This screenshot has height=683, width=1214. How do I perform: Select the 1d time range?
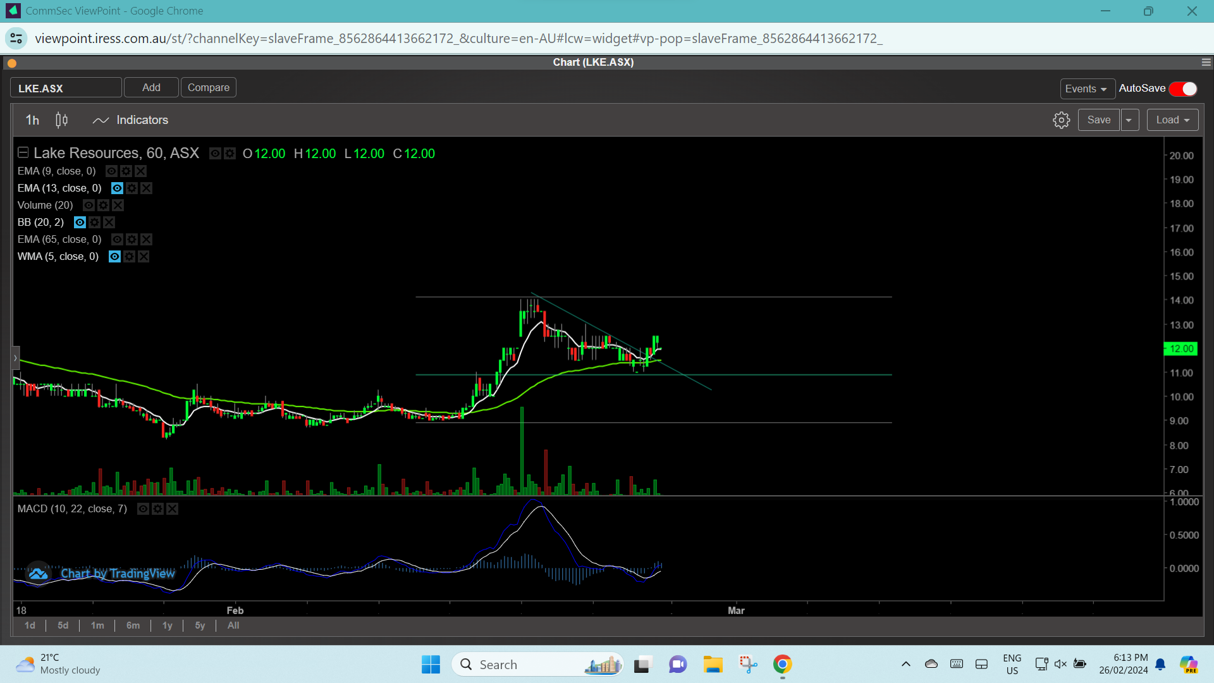click(x=30, y=625)
